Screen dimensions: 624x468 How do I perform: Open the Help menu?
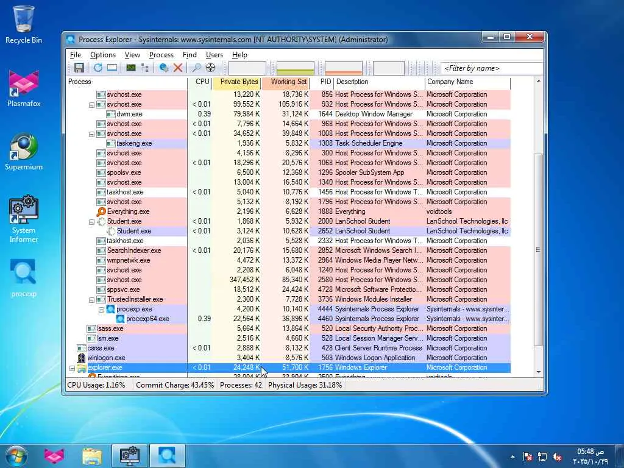tap(239, 55)
